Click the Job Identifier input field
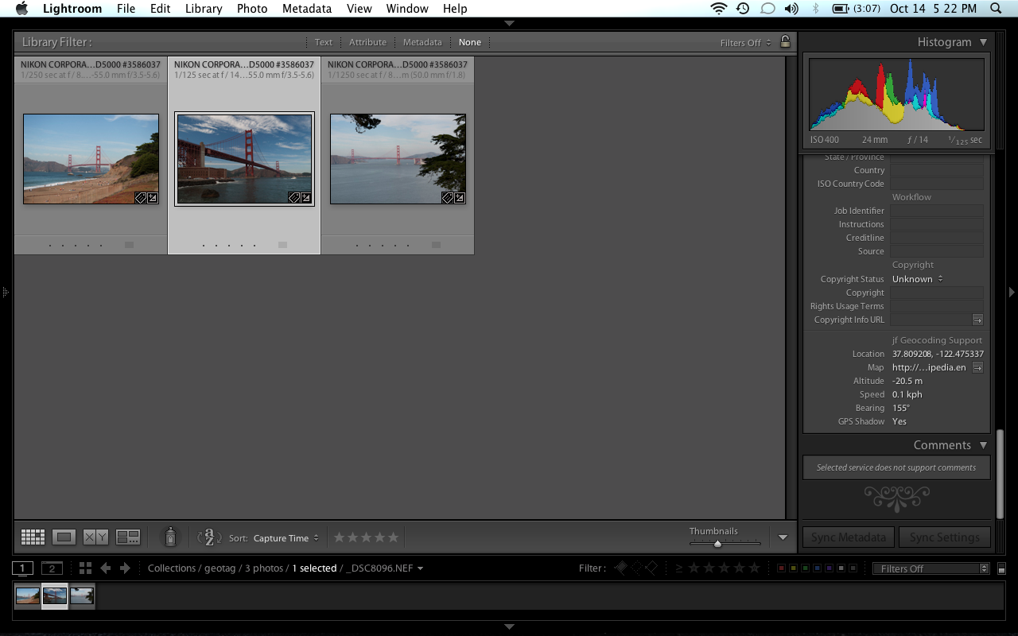 pyautogui.click(x=937, y=211)
